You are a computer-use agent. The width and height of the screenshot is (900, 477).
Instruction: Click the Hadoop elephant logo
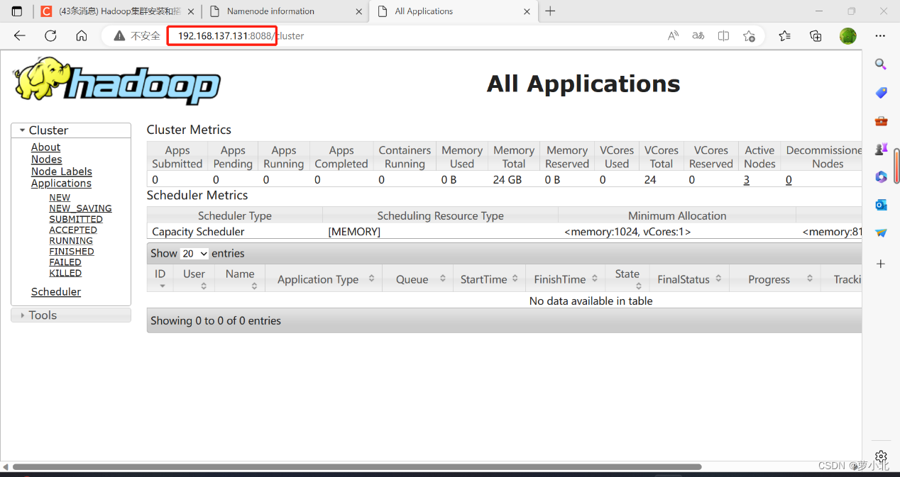click(x=116, y=82)
